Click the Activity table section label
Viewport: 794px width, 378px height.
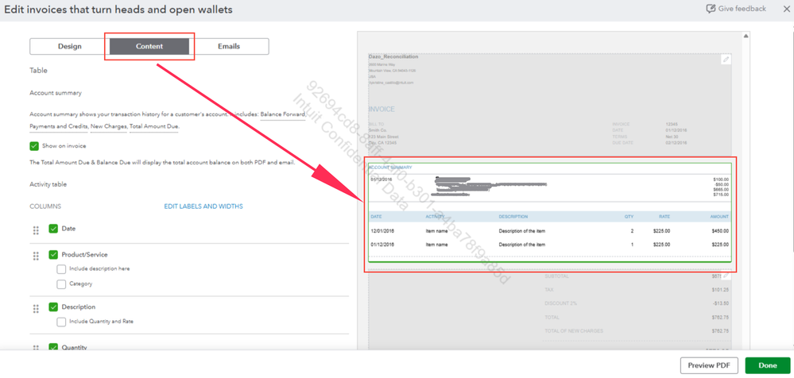point(48,184)
